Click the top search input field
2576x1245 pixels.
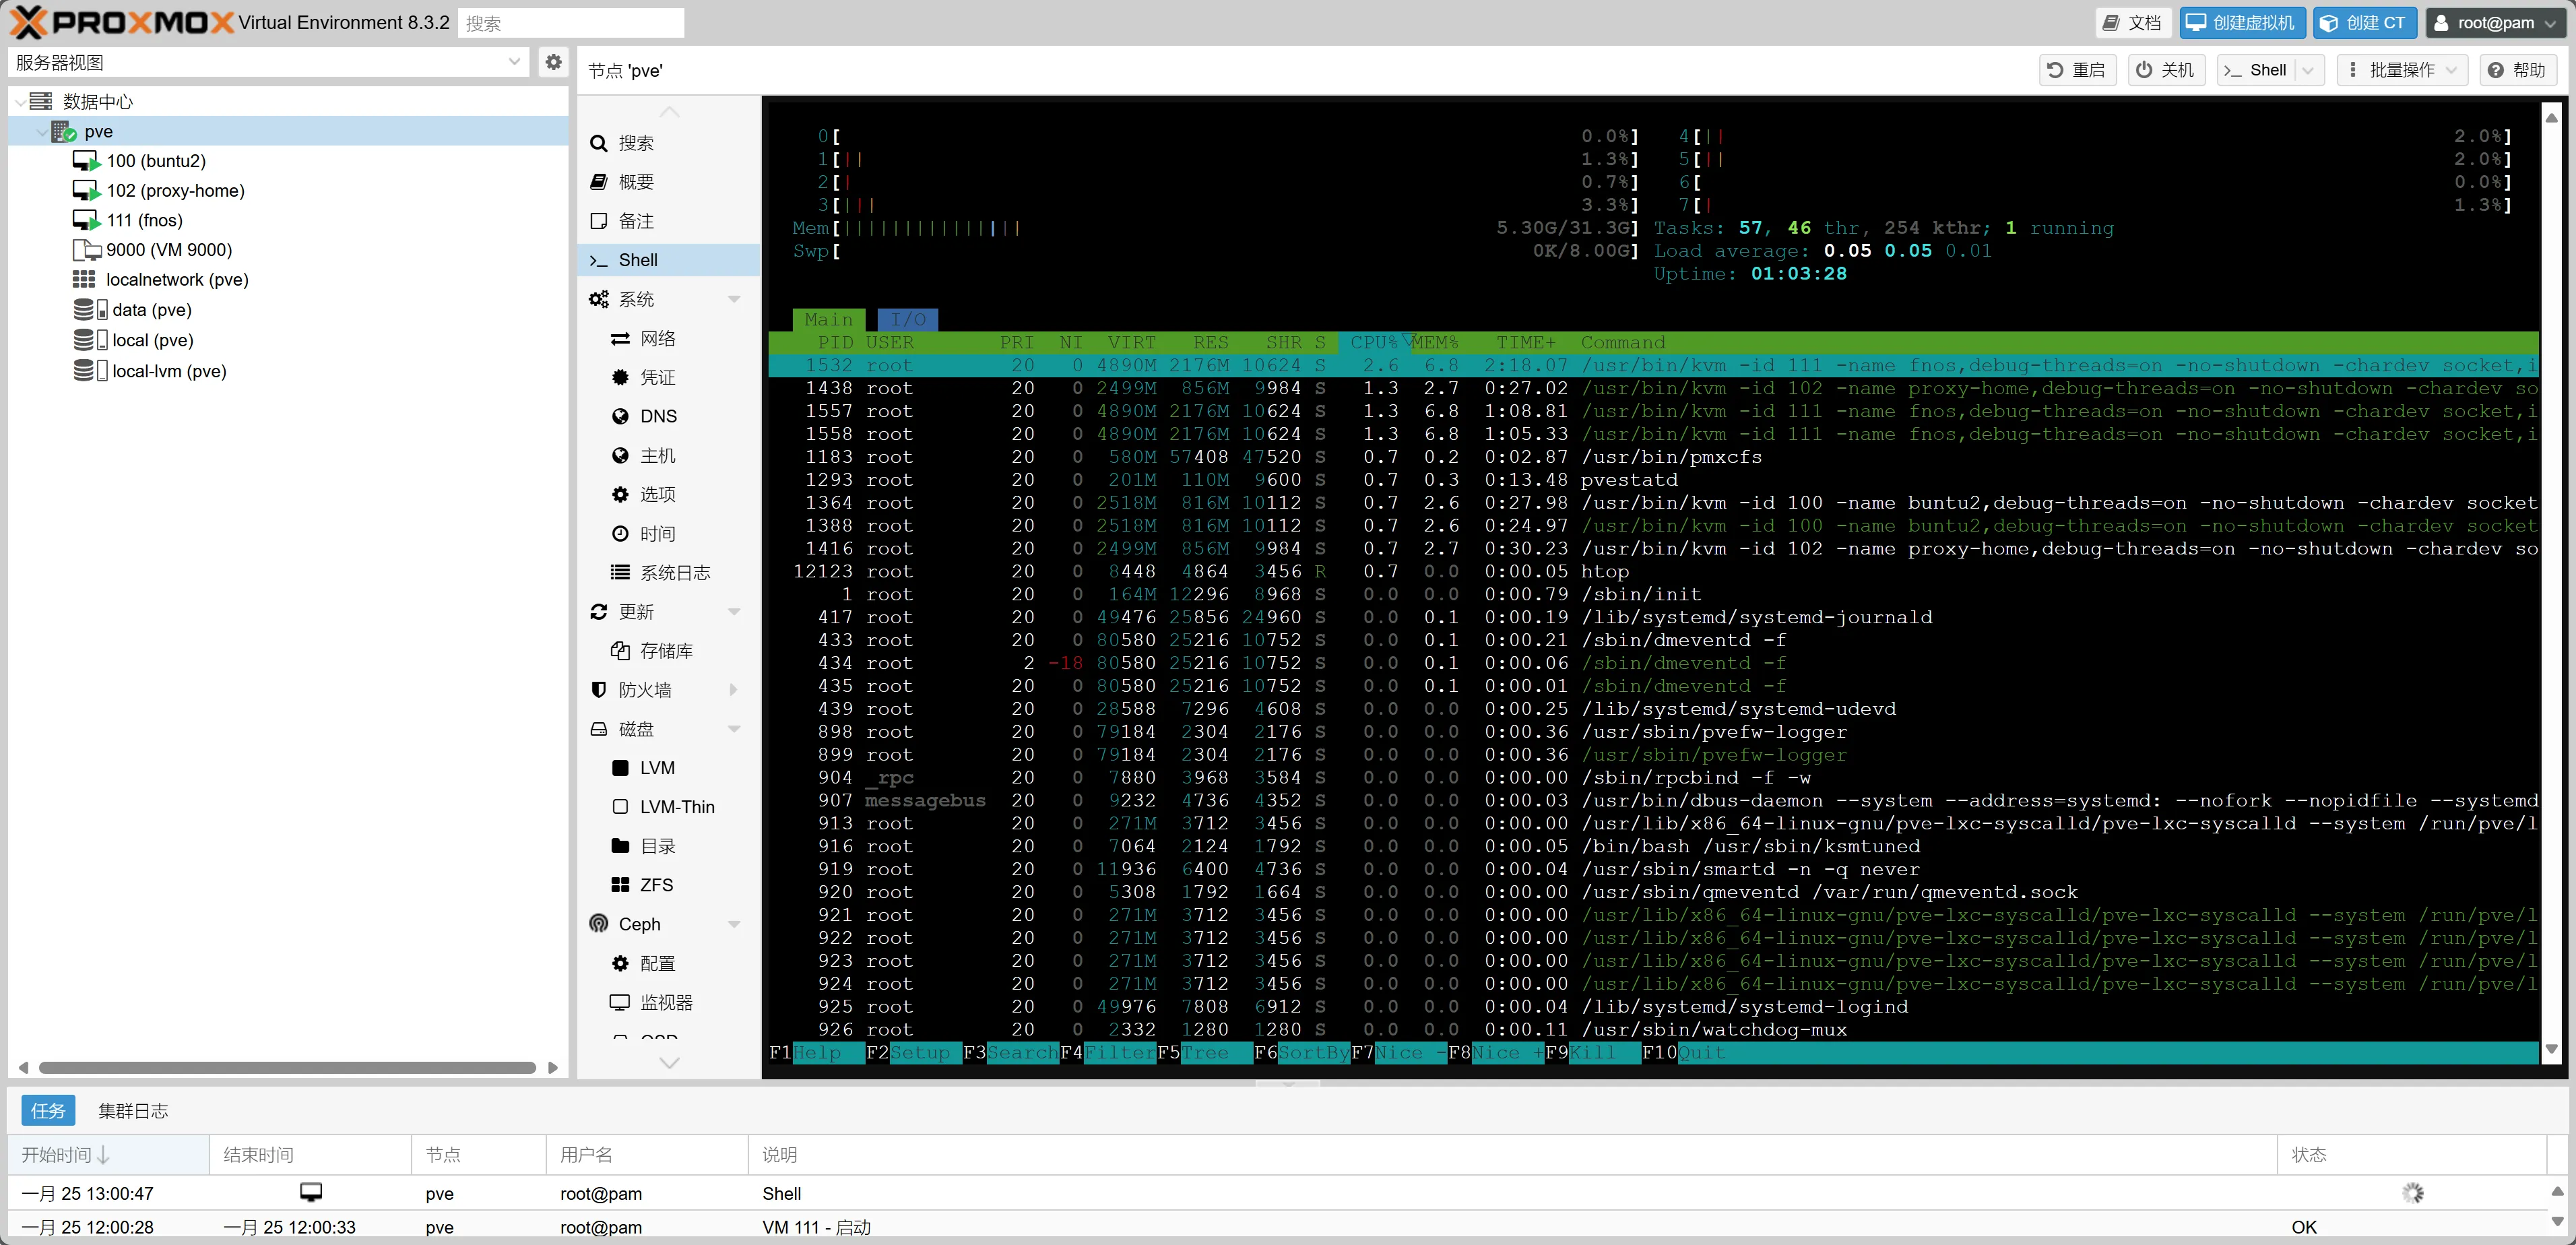point(571,23)
